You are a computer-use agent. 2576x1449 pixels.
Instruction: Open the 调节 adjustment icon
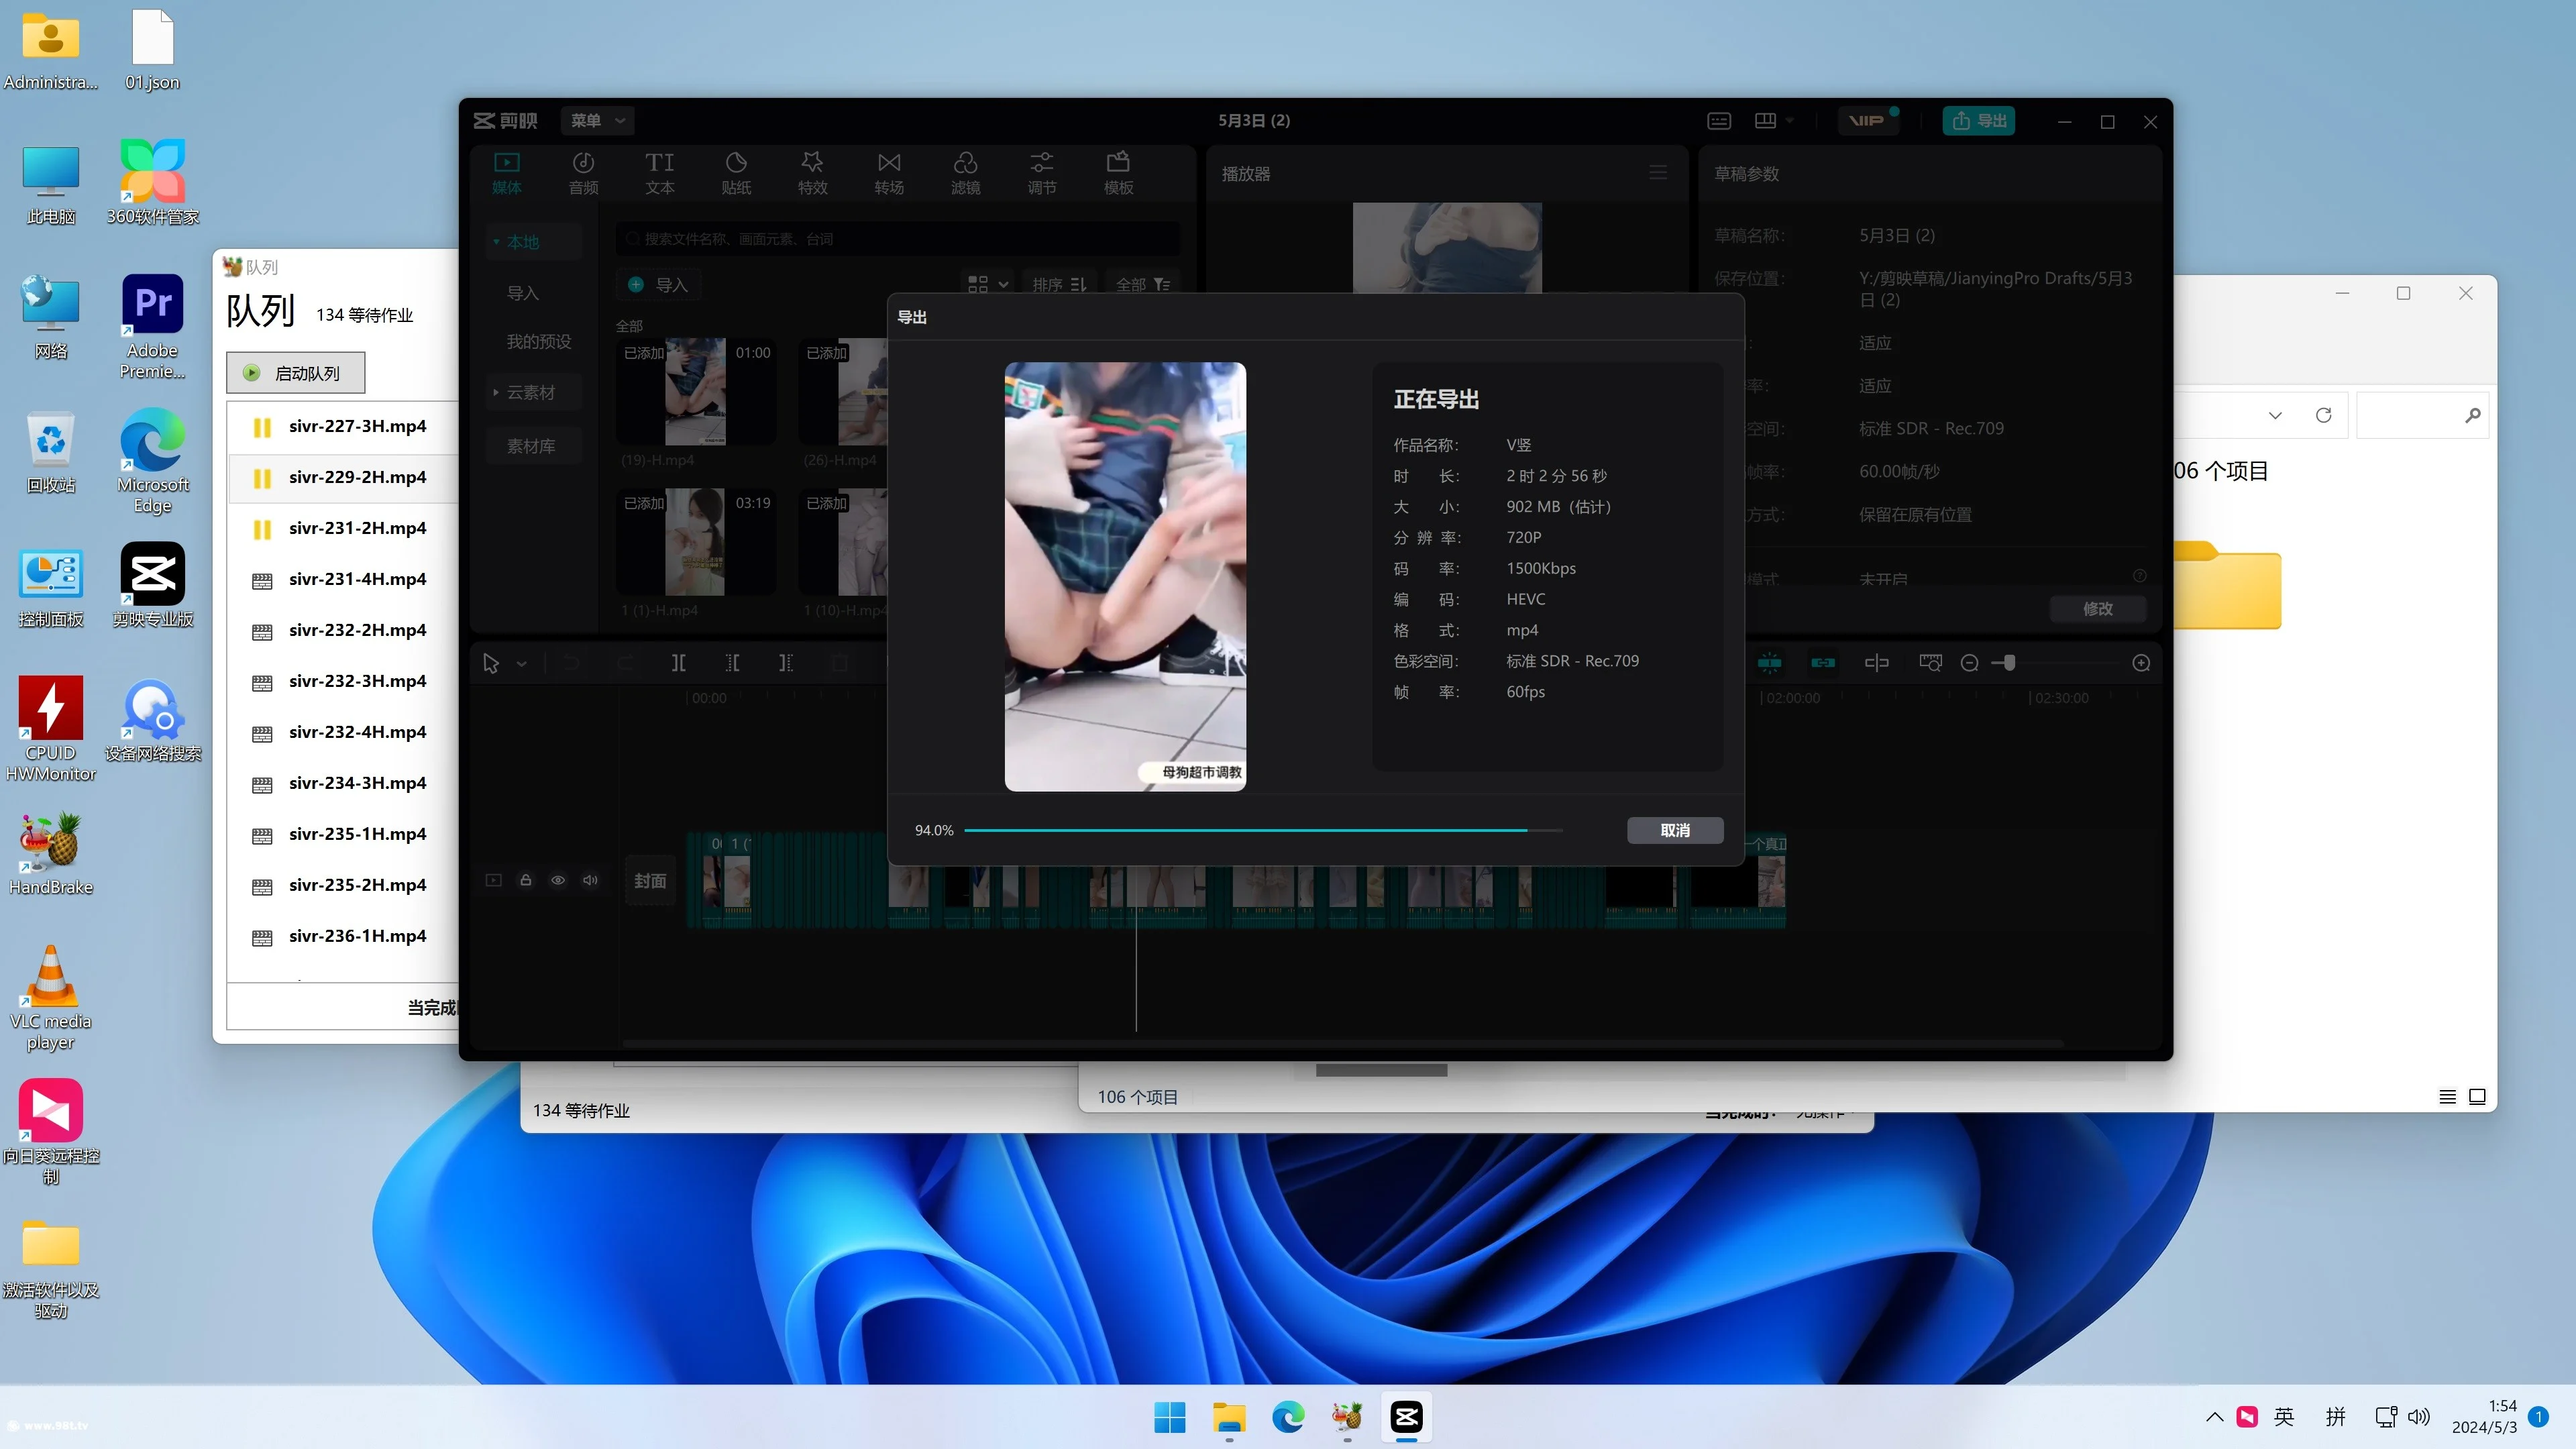(1042, 172)
